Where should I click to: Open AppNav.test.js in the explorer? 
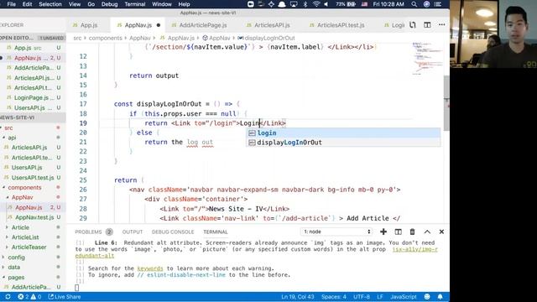pos(34,217)
